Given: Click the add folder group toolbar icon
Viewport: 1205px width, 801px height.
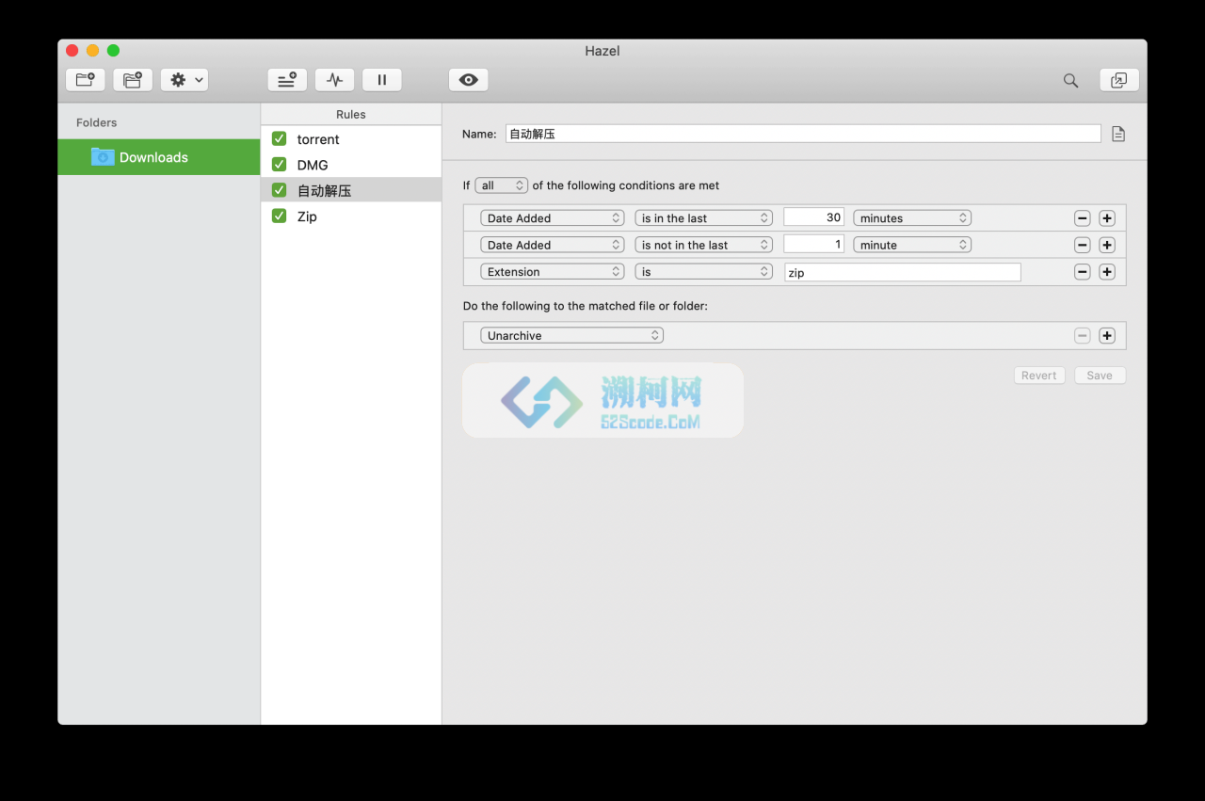Looking at the screenshot, I should point(133,80).
